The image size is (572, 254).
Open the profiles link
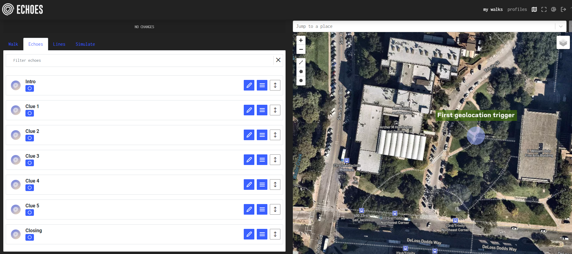pyautogui.click(x=517, y=9)
